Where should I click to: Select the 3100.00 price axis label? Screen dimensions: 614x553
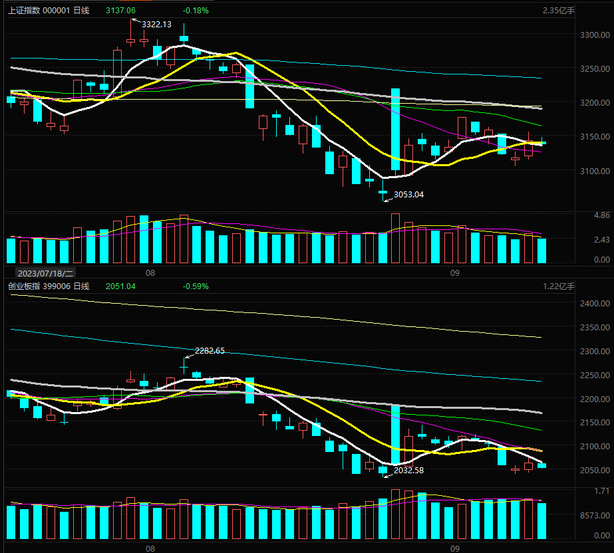(595, 171)
